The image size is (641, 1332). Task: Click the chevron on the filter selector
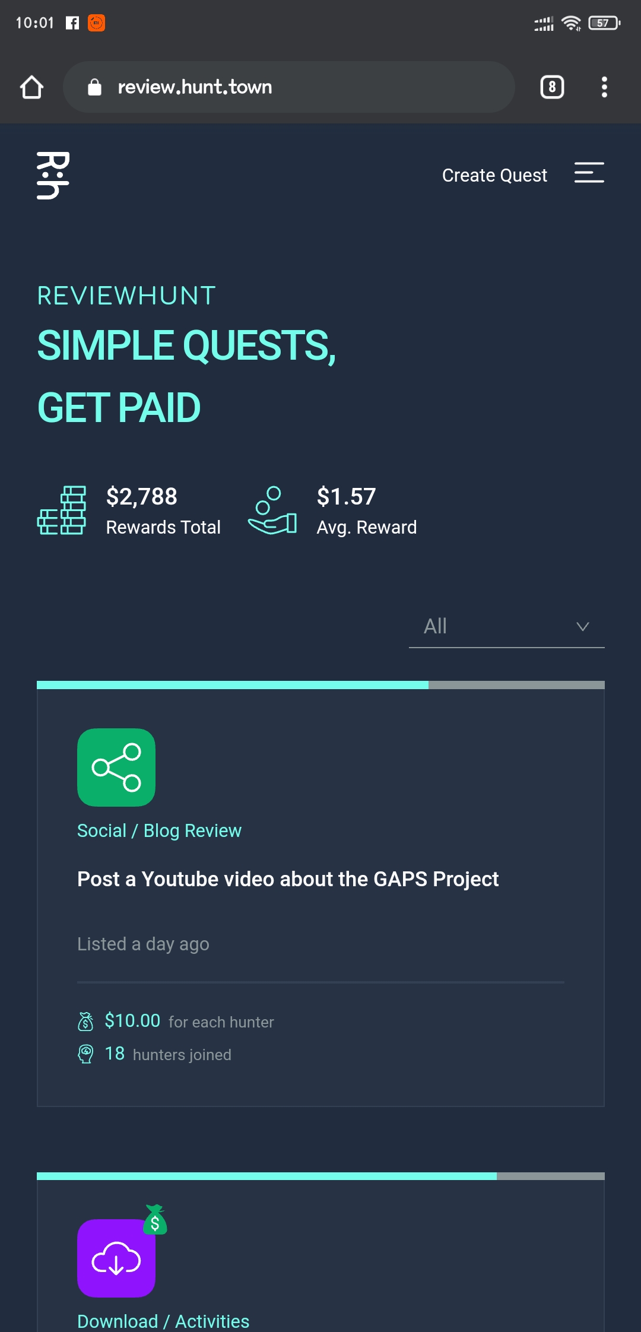point(582,626)
